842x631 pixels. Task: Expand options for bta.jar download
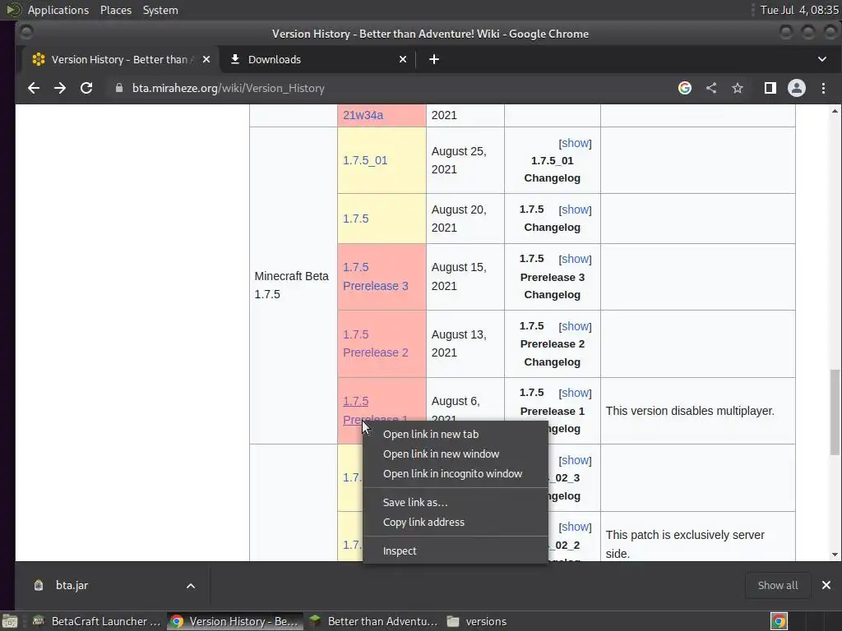(x=191, y=585)
